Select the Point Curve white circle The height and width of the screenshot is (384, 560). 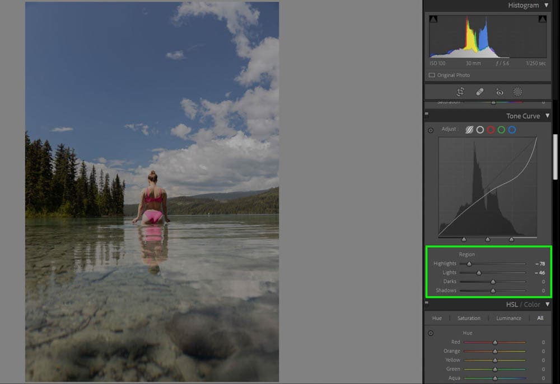point(480,130)
